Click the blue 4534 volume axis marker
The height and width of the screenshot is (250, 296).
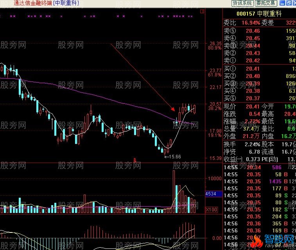point(214,194)
